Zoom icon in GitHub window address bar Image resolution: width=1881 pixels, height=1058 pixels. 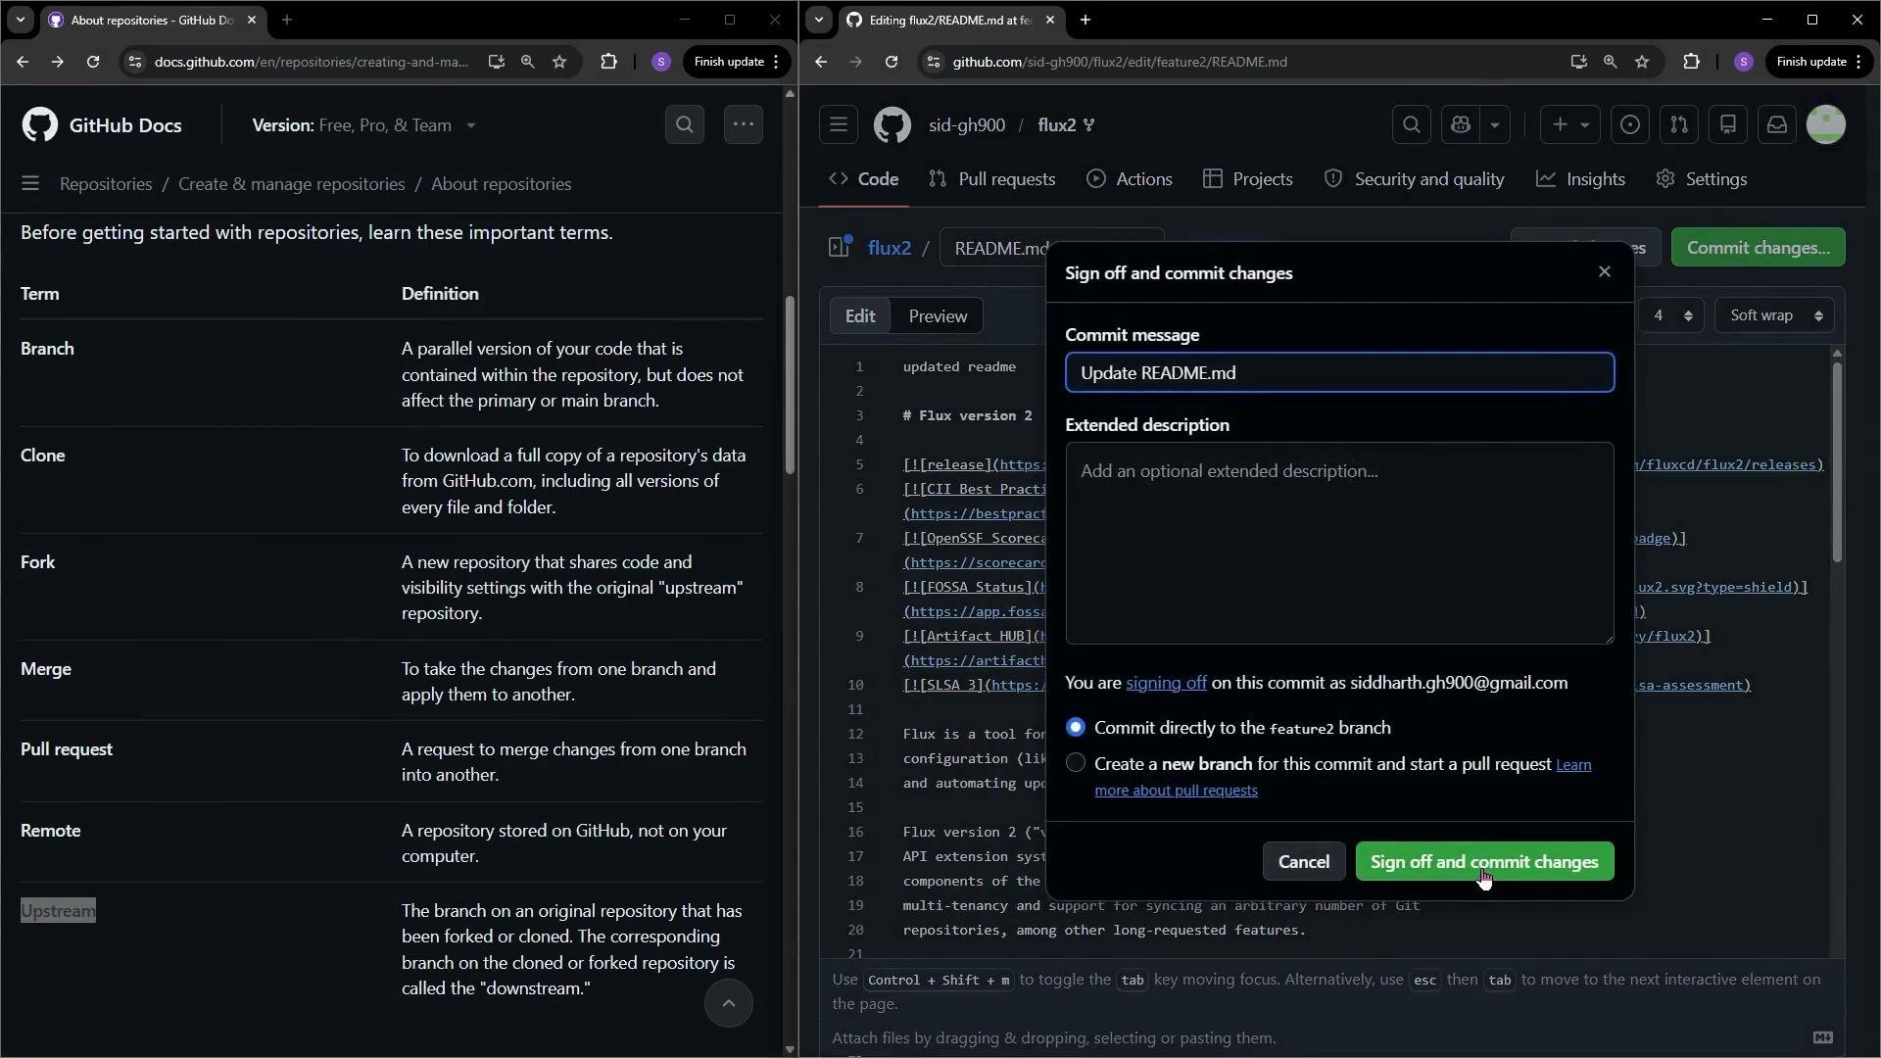[1610, 62]
